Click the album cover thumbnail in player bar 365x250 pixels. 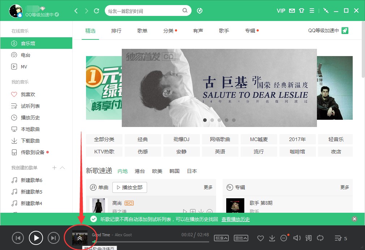coord(80,238)
